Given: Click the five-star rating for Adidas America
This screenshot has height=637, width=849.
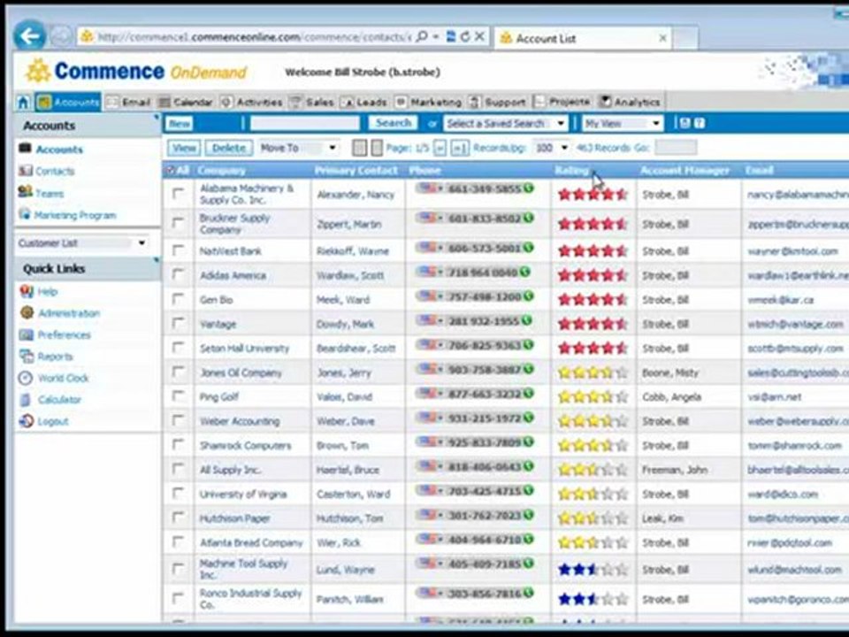Looking at the screenshot, I should [x=593, y=275].
